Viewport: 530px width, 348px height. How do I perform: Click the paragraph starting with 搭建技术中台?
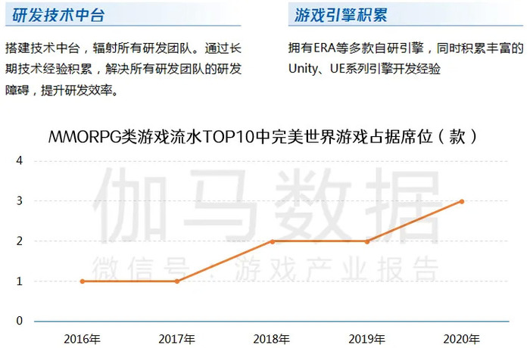click(x=123, y=70)
